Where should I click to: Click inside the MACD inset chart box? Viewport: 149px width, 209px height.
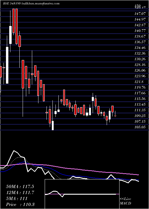point(82,194)
